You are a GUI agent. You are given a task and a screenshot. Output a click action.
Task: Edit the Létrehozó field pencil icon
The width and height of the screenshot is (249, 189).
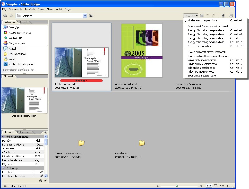41,172
